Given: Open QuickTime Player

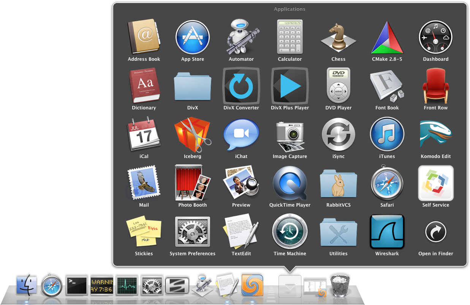Looking at the screenshot, I should 290,183.
